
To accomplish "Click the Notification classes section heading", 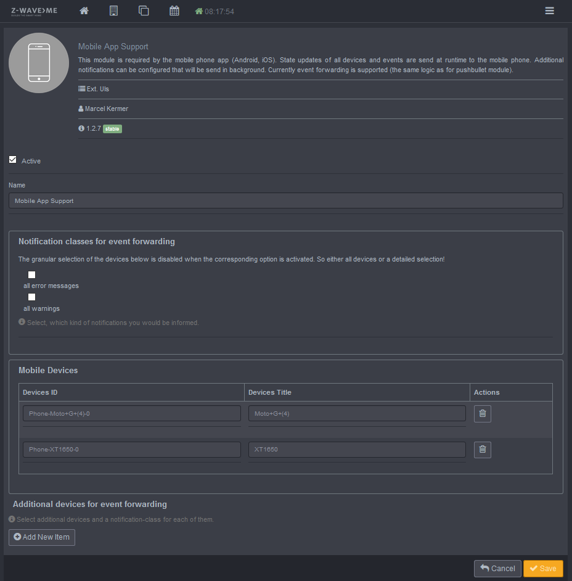I will pyautogui.click(x=97, y=242).
